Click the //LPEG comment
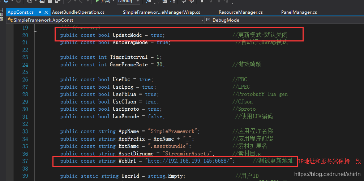This screenshot has height=181, width=364. [x=241, y=87]
